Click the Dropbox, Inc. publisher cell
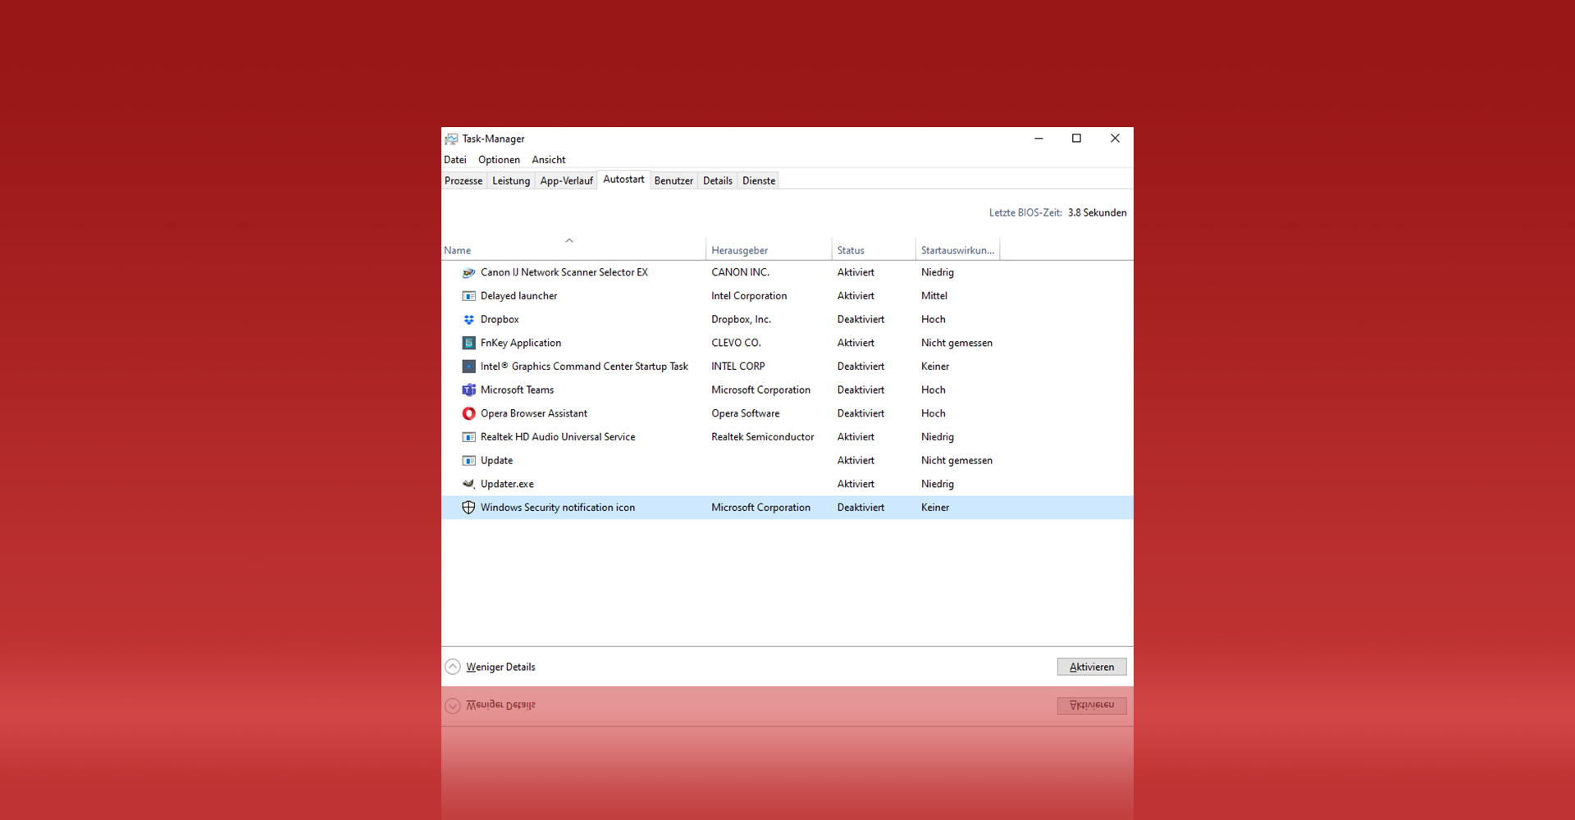 [741, 320]
